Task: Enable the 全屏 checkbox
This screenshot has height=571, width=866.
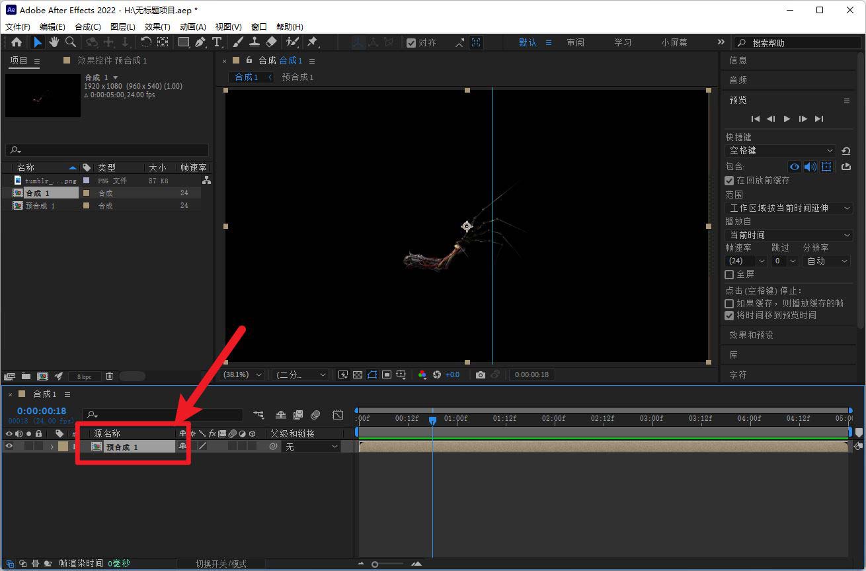Action: (729, 274)
